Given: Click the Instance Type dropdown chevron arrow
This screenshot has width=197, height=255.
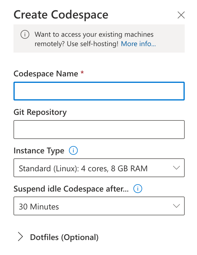Looking at the screenshot, I should click(176, 168).
